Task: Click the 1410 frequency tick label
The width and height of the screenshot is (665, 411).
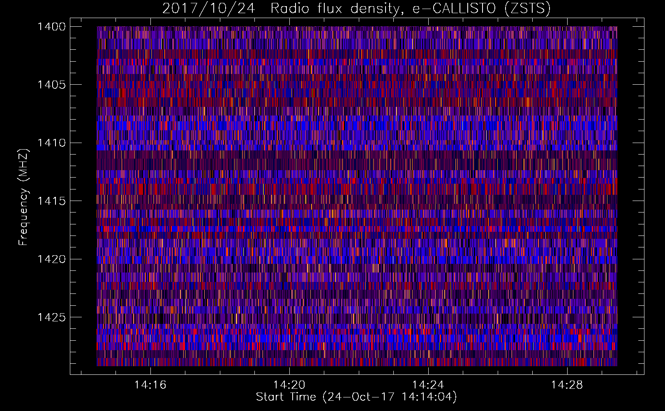Action: [x=51, y=143]
